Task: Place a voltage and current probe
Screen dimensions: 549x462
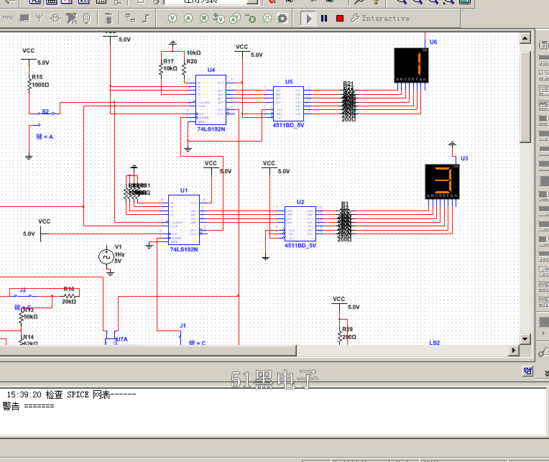Action: click(x=235, y=18)
